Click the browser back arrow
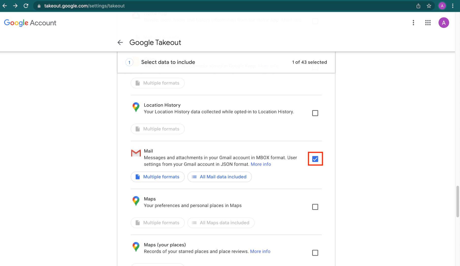Viewport: 460px width, 266px height. click(5, 6)
